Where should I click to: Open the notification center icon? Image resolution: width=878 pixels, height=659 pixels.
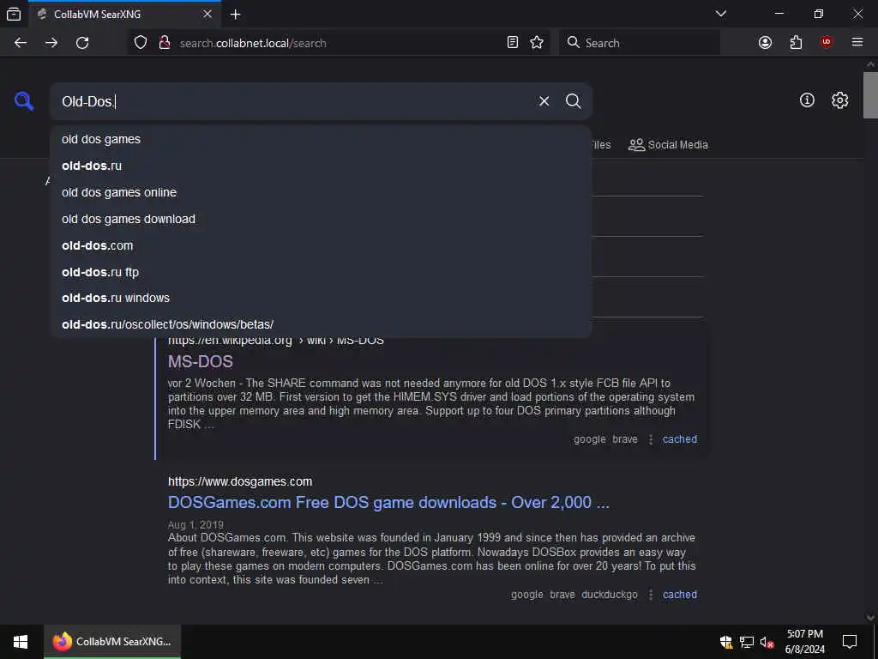tap(850, 642)
